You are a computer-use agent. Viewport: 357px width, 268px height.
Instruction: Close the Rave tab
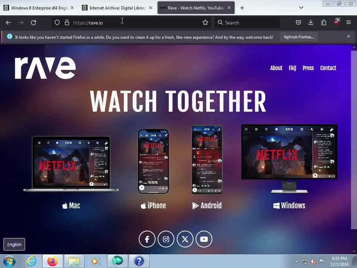pos(229,8)
